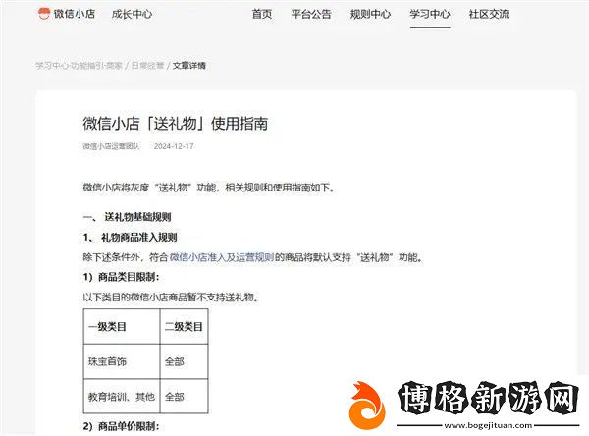Click the 学习中心-功能指引-商家 breadcrumb
Viewport: 589px width, 436px height.
pos(80,66)
